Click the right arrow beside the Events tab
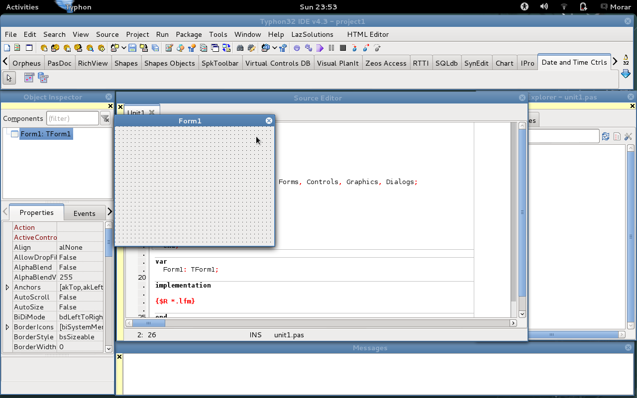 (110, 212)
